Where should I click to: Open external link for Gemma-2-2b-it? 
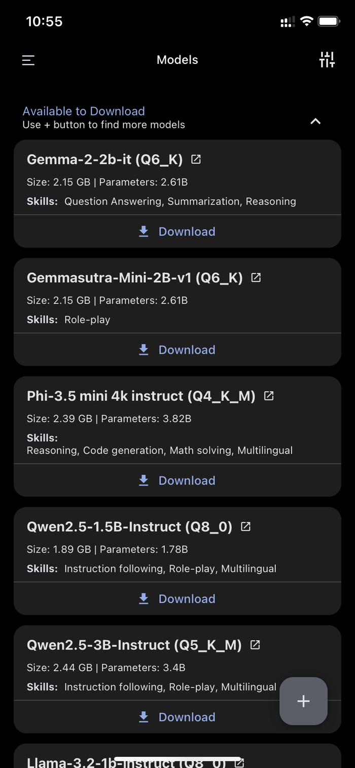(196, 159)
